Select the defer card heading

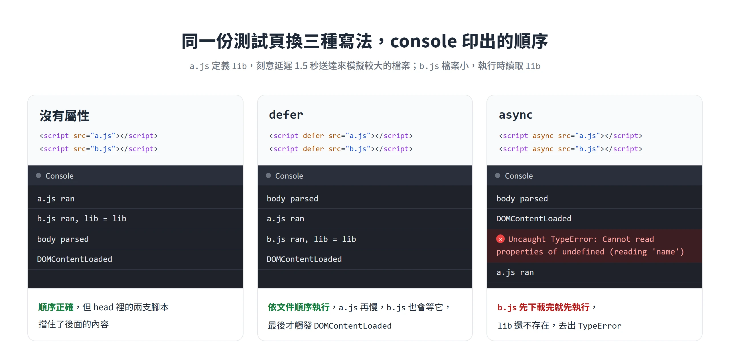pyautogui.click(x=286, y=115)
